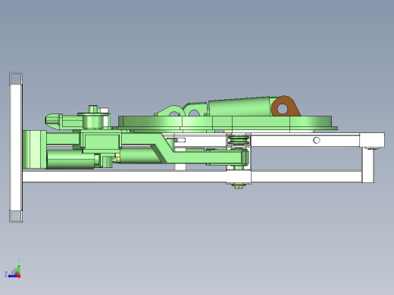Click the top square cap of the vertical post

click(16, 79)
